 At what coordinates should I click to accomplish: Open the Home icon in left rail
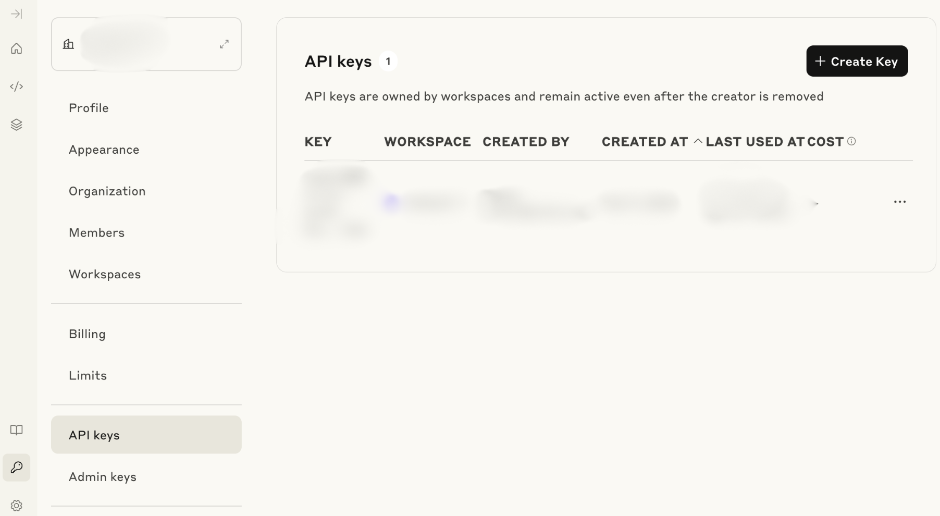coord(16,48)
